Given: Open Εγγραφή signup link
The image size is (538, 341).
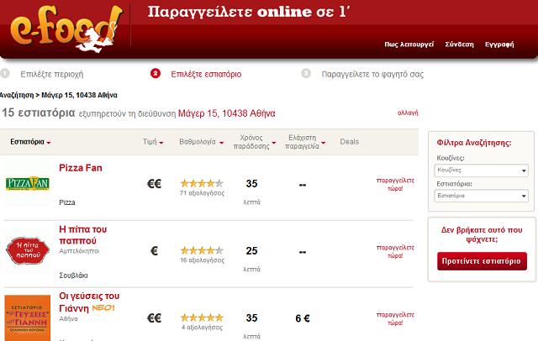Looking at the screenshot, I should pos(499,45).
